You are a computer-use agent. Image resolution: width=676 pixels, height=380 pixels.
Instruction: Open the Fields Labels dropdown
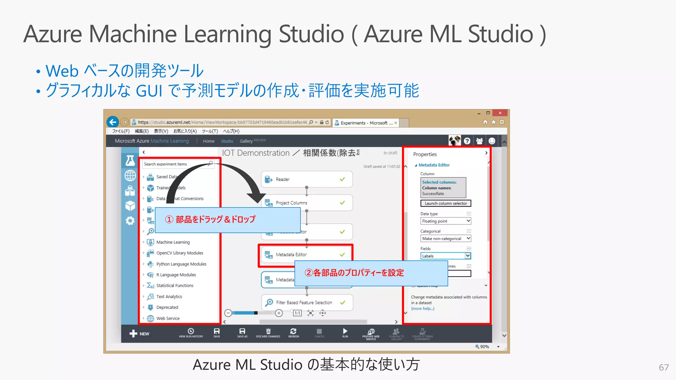446,256
